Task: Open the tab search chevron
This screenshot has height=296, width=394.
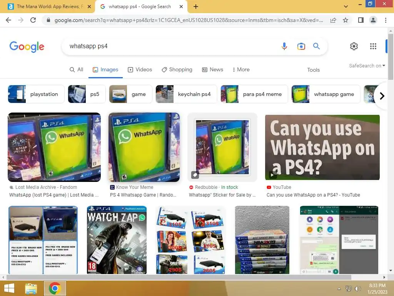Action: click(346, 7)
